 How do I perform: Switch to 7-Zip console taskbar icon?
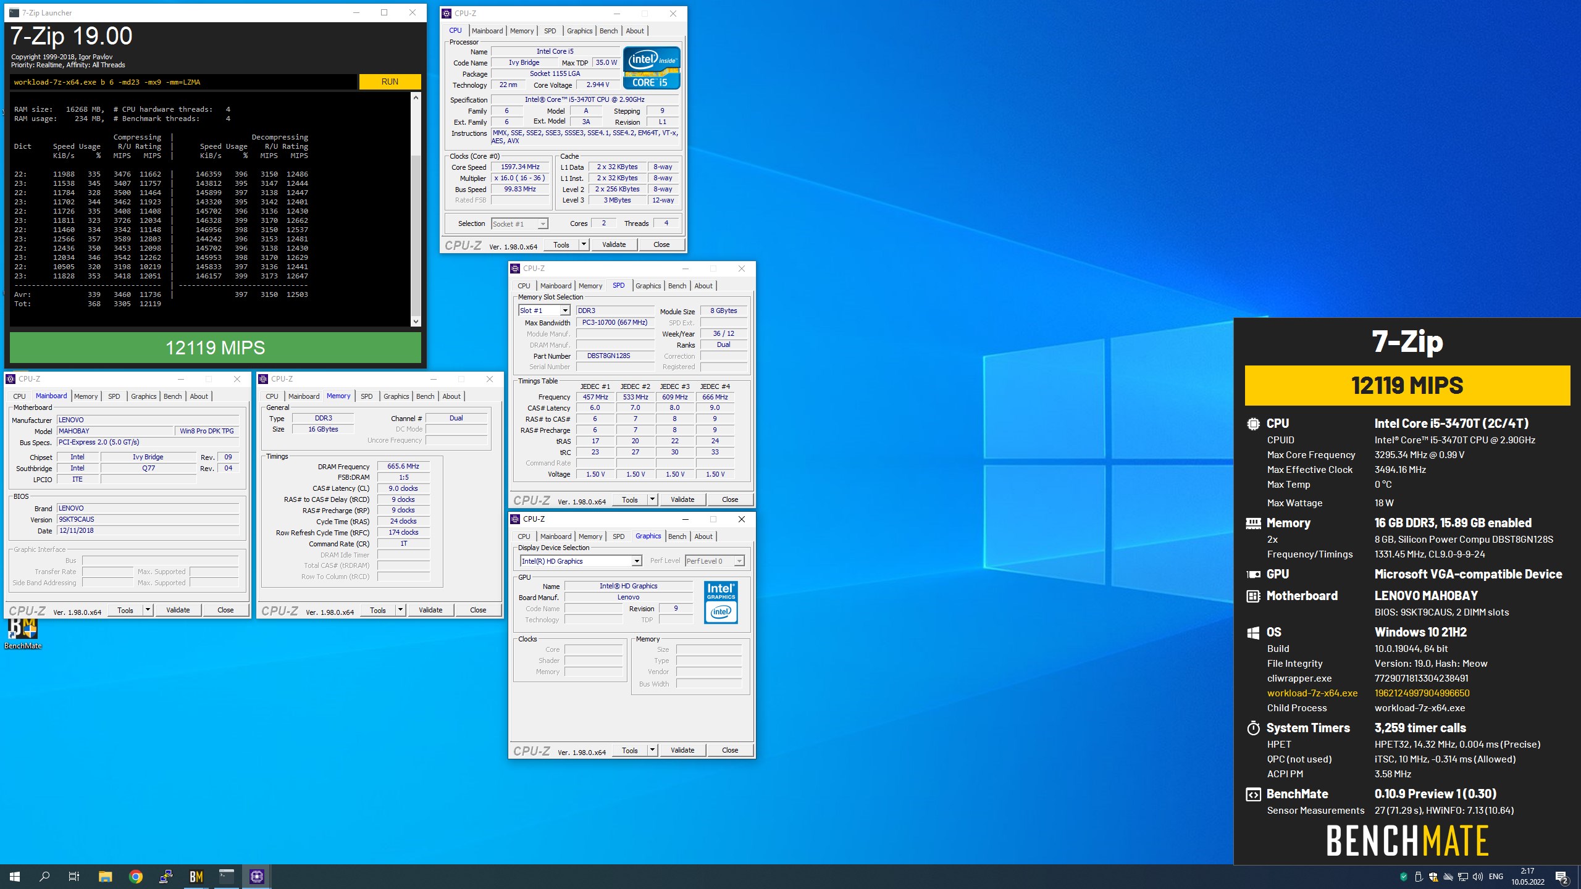click(227, 877)
